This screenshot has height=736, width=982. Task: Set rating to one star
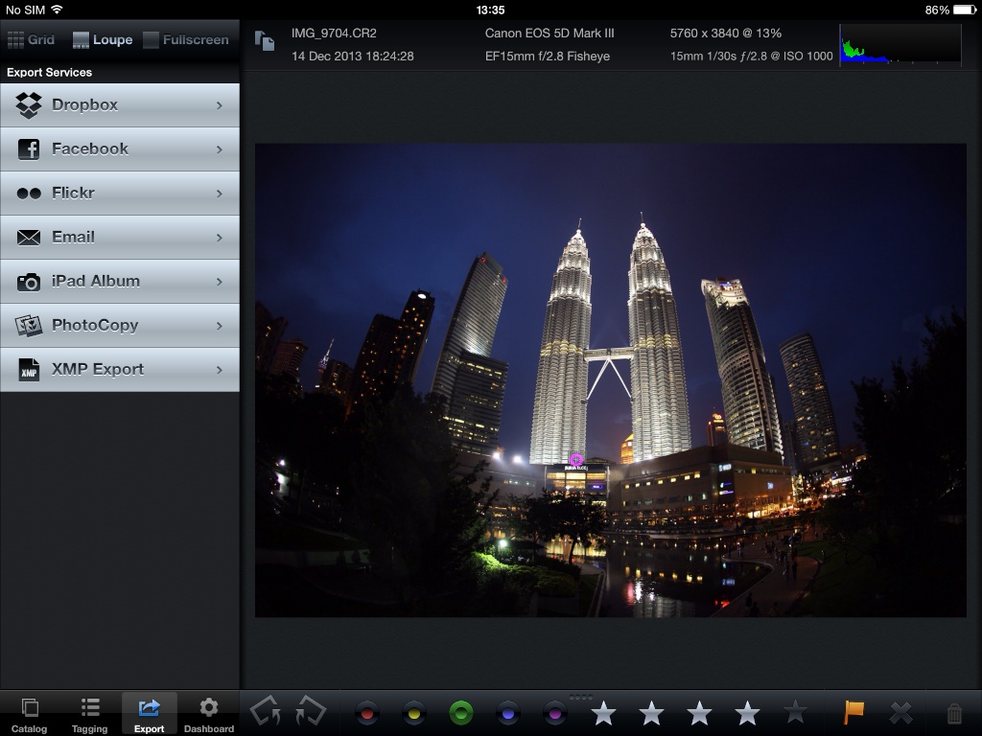(604, 712)
